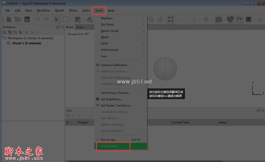Toggle Show Markers flag icon in main toolbar
This screenshot has width=265, height=162.
tap(239, 19)
